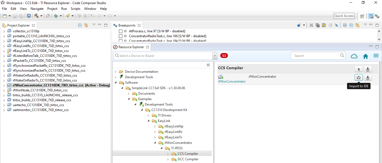
Task: Open the New toolbar dropdown arrow
Action: tap(10, 16)
